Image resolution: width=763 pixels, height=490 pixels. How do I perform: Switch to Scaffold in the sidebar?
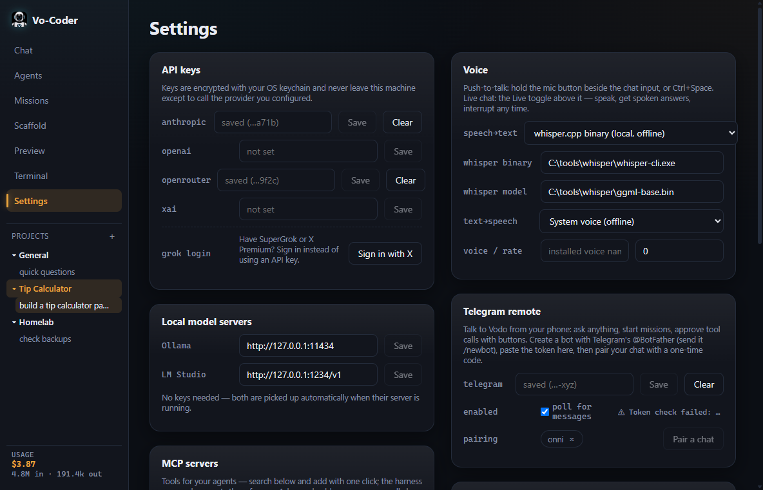tap(64, 126)
